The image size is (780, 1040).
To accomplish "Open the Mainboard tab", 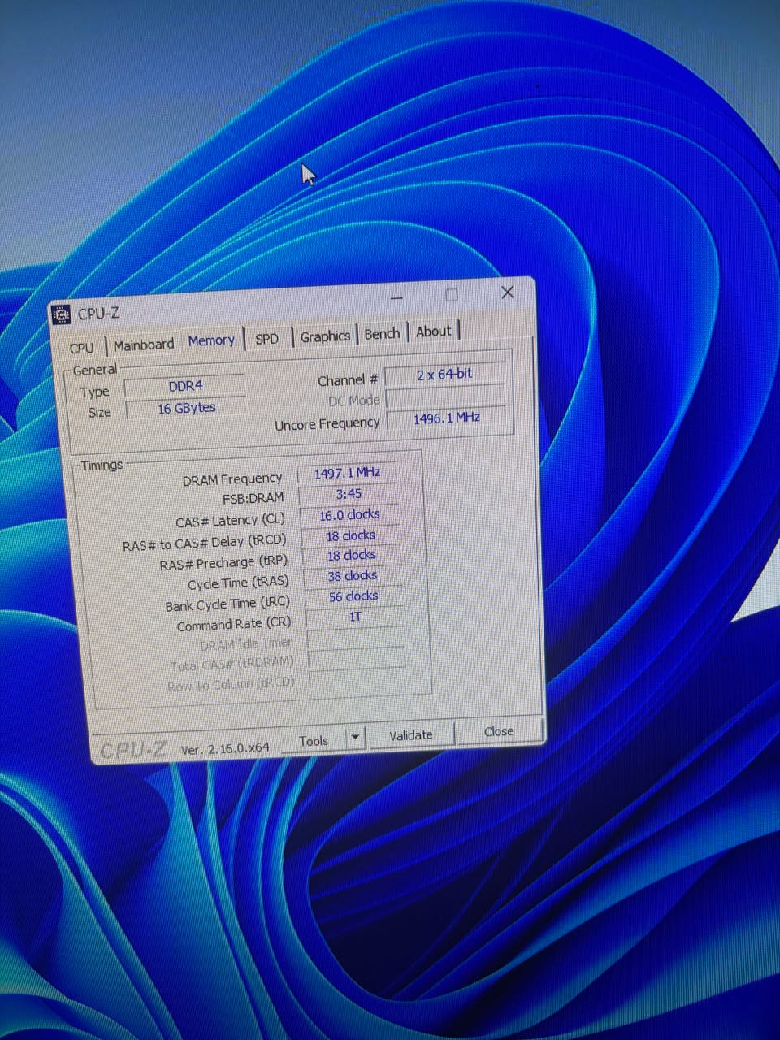I will 144,344.
